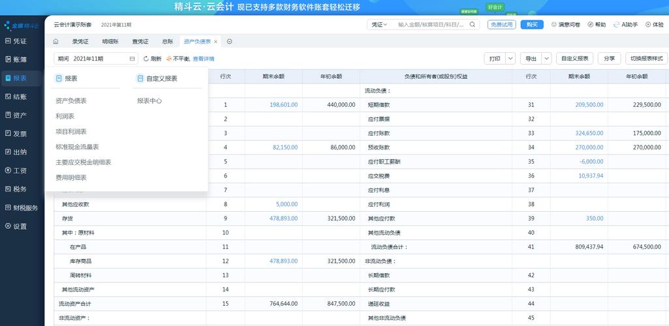Select 利润表 from the reports menu
This screenshot has height=326, width=669.
coord(65,116)
